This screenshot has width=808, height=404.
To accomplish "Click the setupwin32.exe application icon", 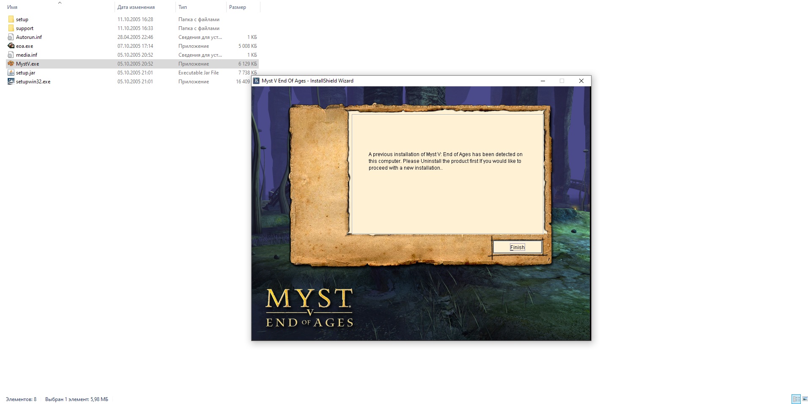I will click(x=11, y=82).
